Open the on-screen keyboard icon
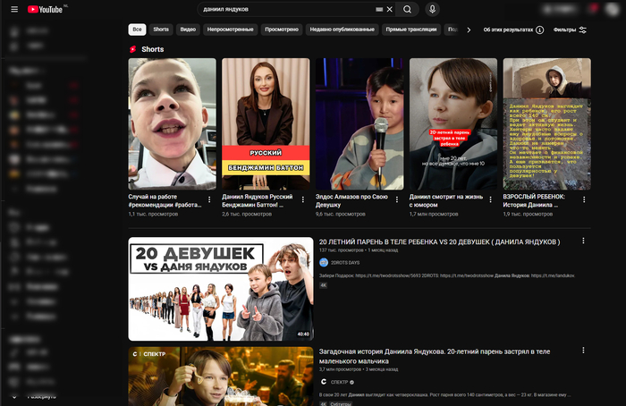Screen dimensions: 626x406 (x=379, y=9)
